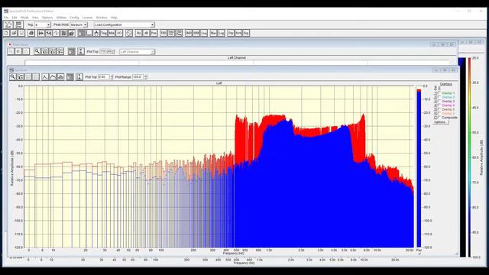Click the Spectrum Plot Top stepper arrows
The image size is (489, 275).
pos(112,76)
